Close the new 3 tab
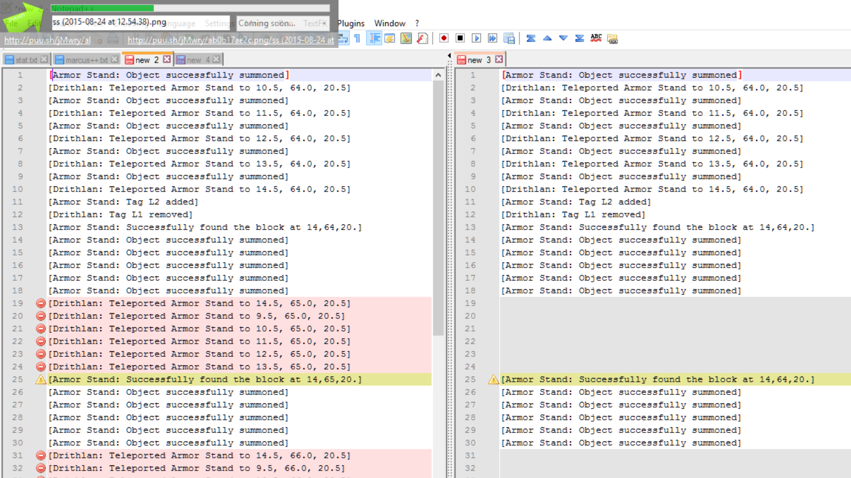Viewport: 851px width, 478px height. (x=499, y=59)
